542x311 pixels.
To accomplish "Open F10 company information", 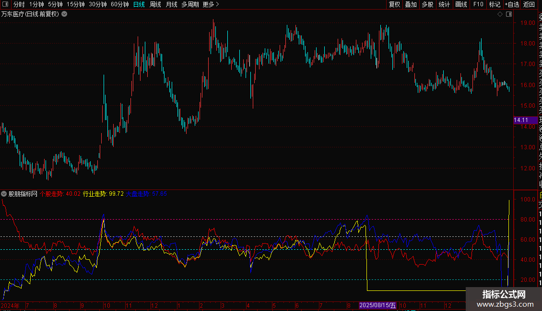I will pyautogui.click(x=478, y=4).
